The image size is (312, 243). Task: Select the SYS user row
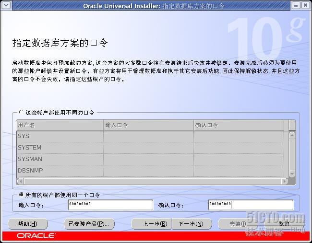click(150, 136)
